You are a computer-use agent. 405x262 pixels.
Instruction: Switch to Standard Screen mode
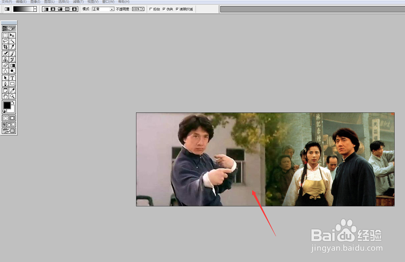click(x=4, y=125)
